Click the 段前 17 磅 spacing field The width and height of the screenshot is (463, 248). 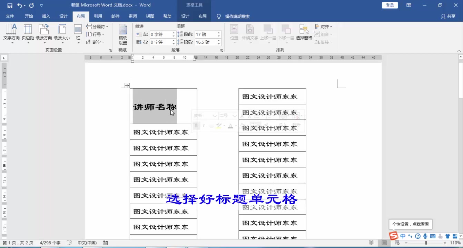(x=205, y=34)
